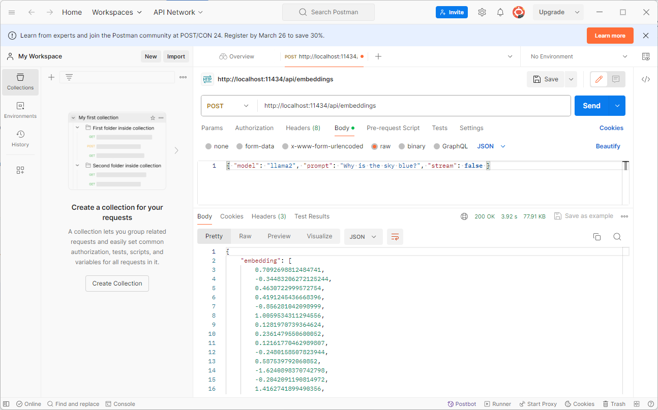Go forward with the right arrow
Viewport: 658px width, 410px height.
50,12
